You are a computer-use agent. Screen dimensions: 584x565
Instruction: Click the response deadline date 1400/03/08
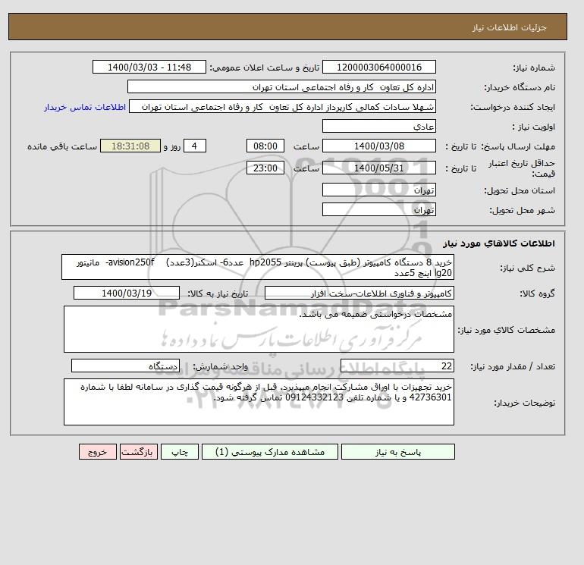point(378,146)
